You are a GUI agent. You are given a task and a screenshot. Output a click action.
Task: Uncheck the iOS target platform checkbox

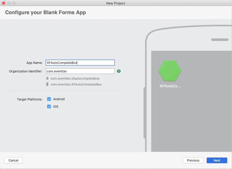(x=49, y=106)
